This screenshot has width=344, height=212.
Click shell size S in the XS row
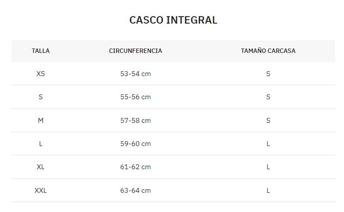[x=268, y=74]
